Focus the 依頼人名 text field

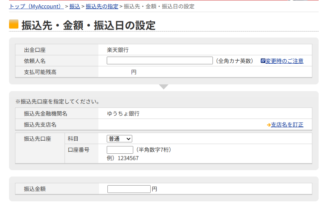click(x=160, y=61)
